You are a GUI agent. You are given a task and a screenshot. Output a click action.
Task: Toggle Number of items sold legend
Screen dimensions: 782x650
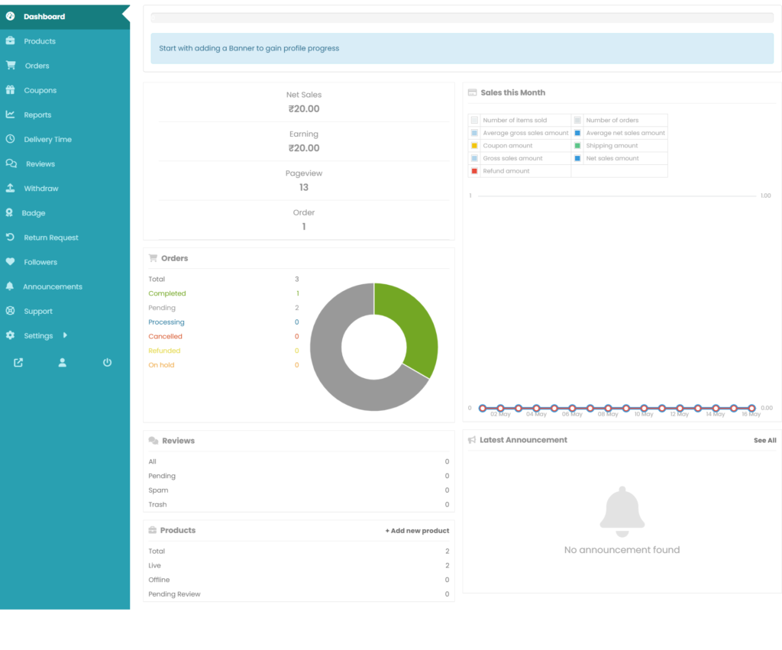tap(515, 120)
